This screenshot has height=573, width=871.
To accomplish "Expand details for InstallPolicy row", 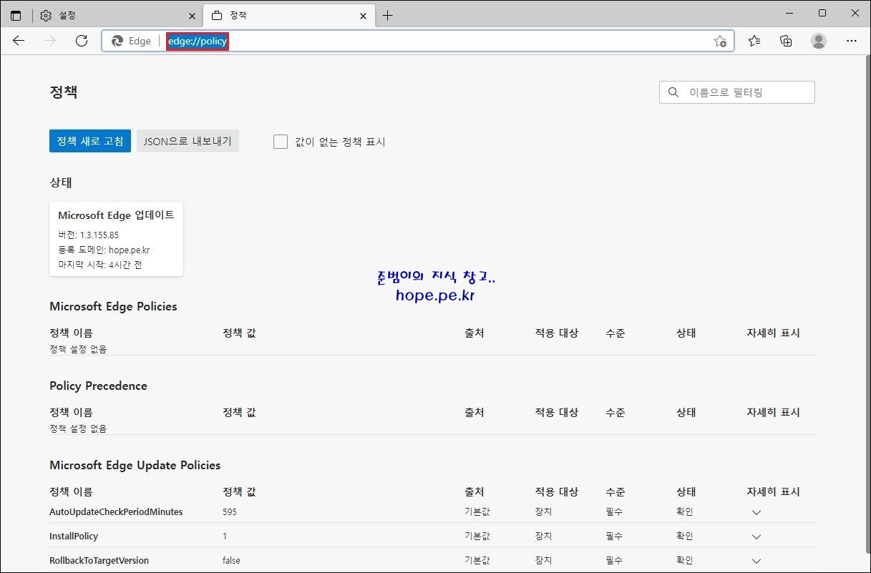I will click(756, 537).
